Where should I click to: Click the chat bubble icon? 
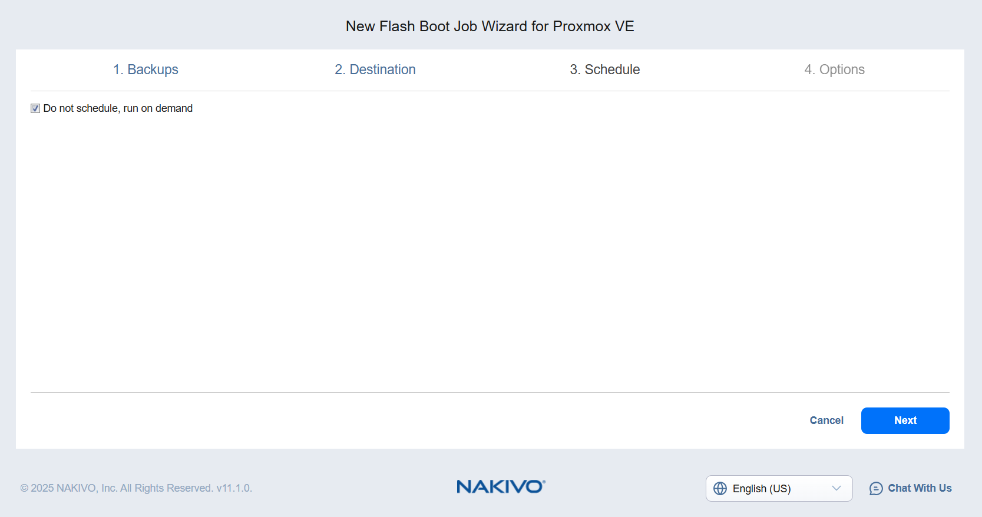coord(876,488)
